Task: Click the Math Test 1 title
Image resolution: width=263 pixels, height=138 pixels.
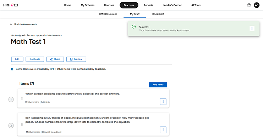Action: click(x=28, y=42)
